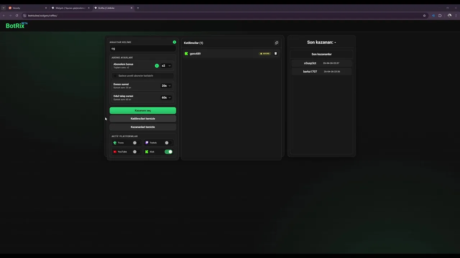Image resolution: width=460 pixels, height=258 pixels.
Task: Close the BotRix Cekilisler tab
Action: click(132, 8)
